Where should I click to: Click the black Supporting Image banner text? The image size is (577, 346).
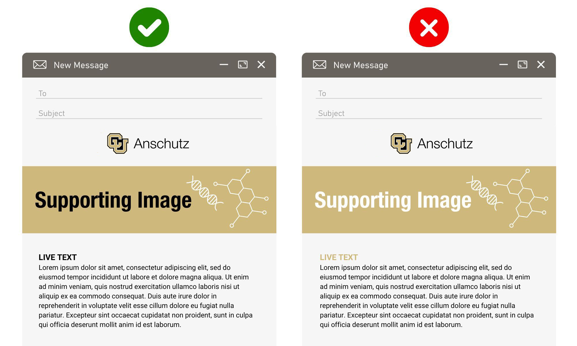point(113,200)
